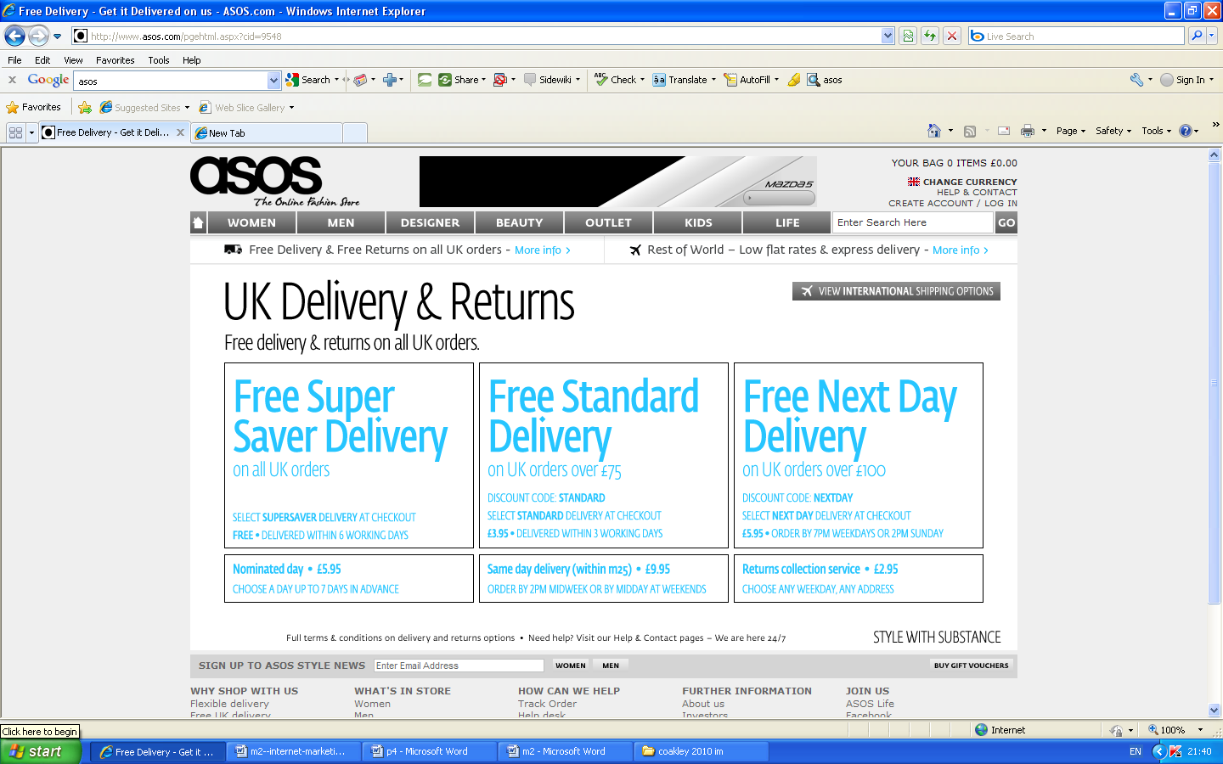Click the Refresh page icon
The width and height of the screenshot is (1223, 764).
click(x=930, y=36)
